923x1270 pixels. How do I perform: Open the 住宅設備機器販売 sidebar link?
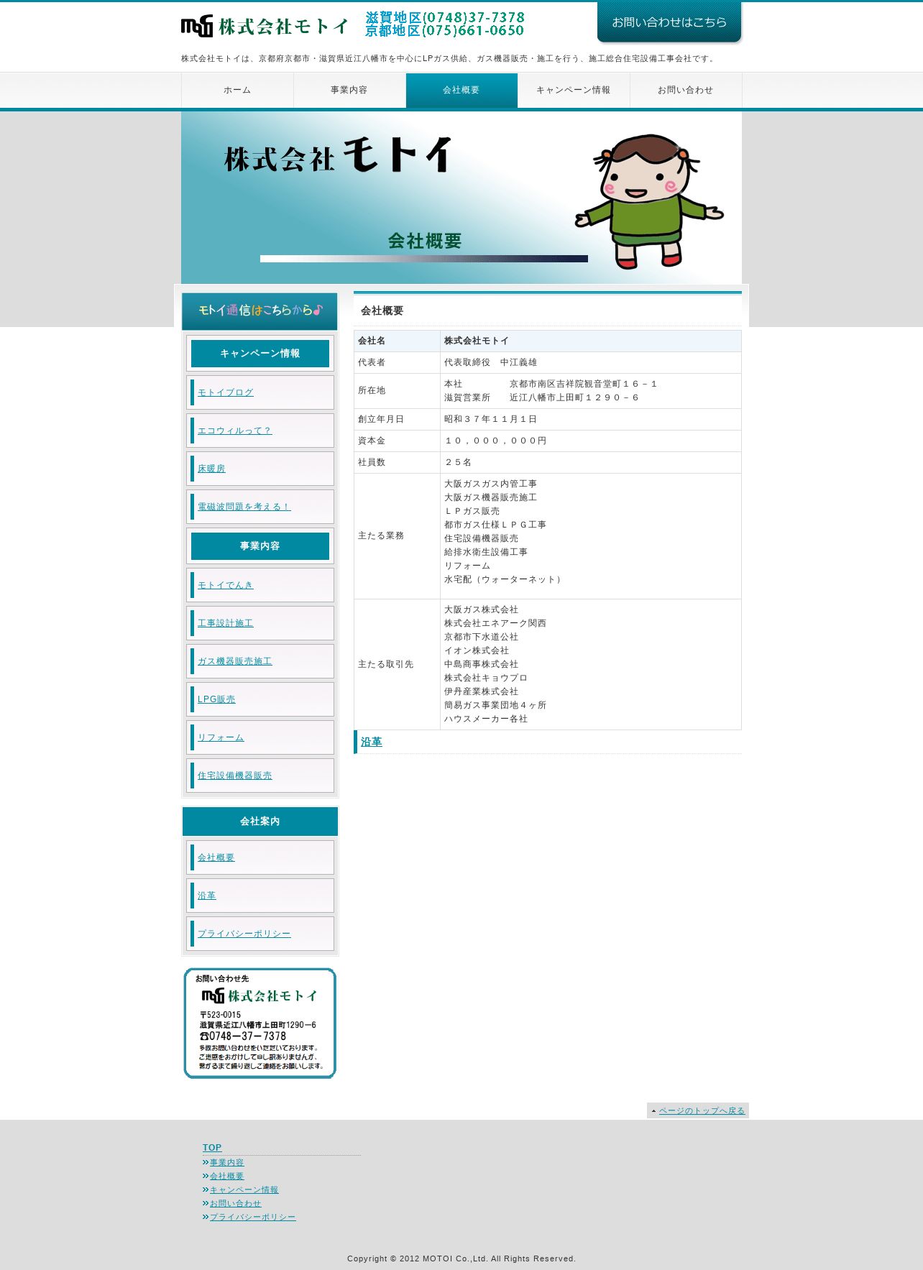[x=234, y=776]
